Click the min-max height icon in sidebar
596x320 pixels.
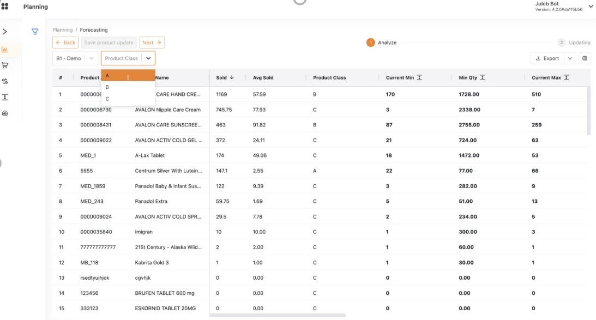(x=5, y=97)
